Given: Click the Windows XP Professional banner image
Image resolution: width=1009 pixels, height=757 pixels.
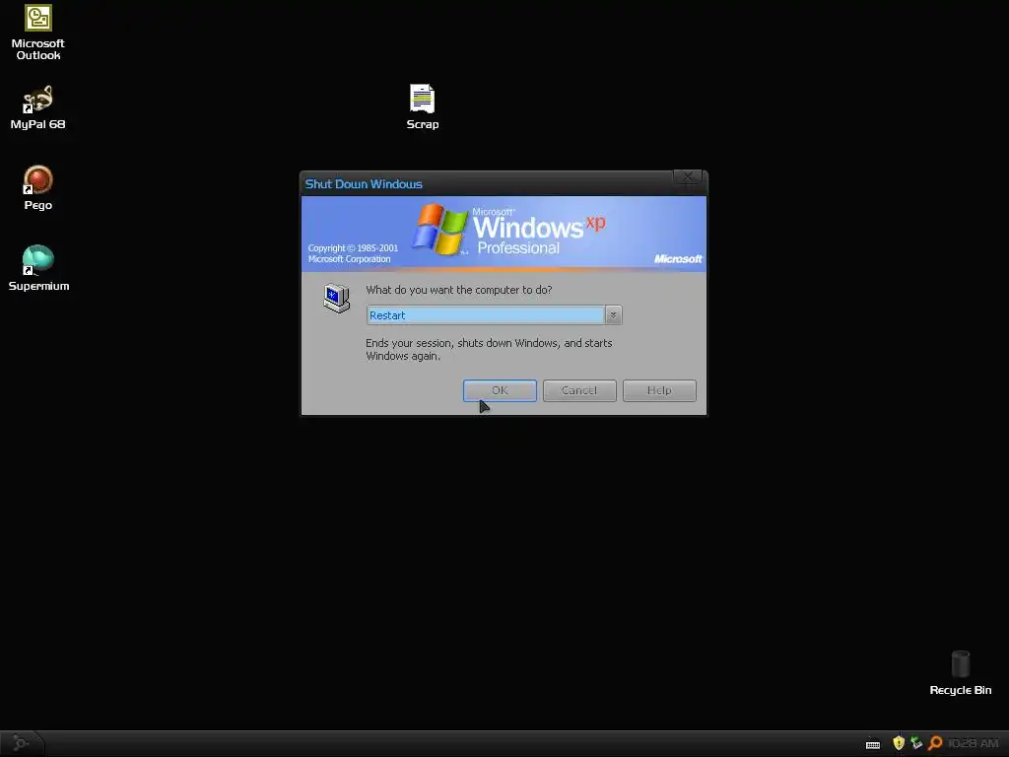Looking at the screenshot, I should (504, 234).
